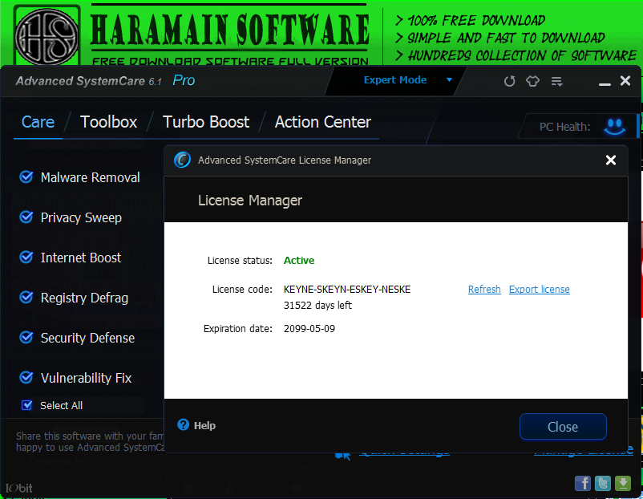Click the Manage License link behind the dialog
This screenshot has height=499, width=643.
coord(584,451)
